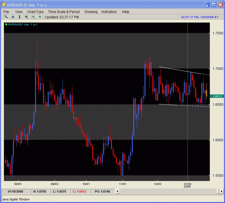Click the crosshair target tool icon
This screenshot has width=225, height=203.
pyautogui.click(x=13, y=17)
